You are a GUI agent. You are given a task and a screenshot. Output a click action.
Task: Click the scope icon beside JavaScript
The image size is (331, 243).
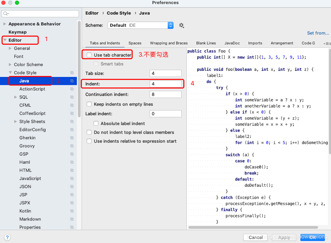pos(72,178)
